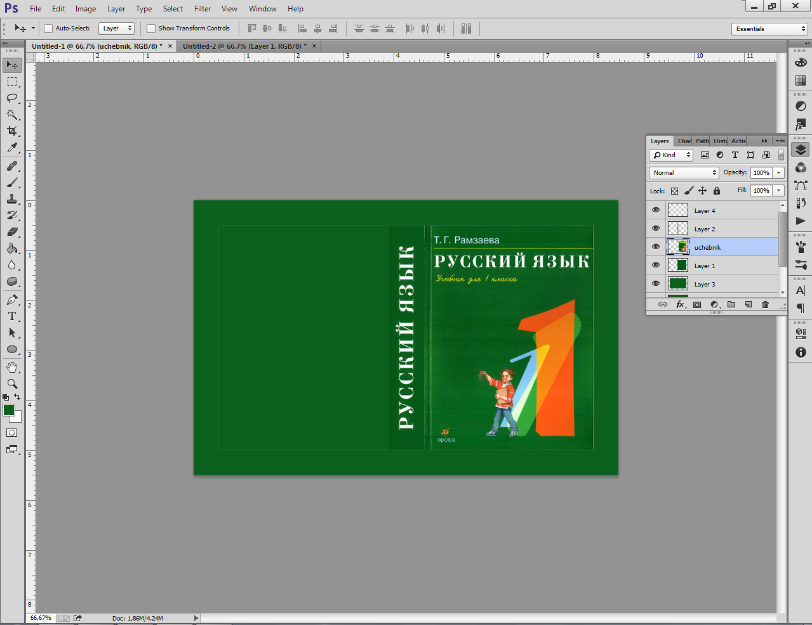
Task: Hide Layer 2 with its eye icon
Action: (x=656, y=228)
